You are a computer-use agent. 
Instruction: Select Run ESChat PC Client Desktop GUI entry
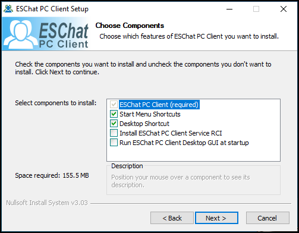(x=184, y=143)
